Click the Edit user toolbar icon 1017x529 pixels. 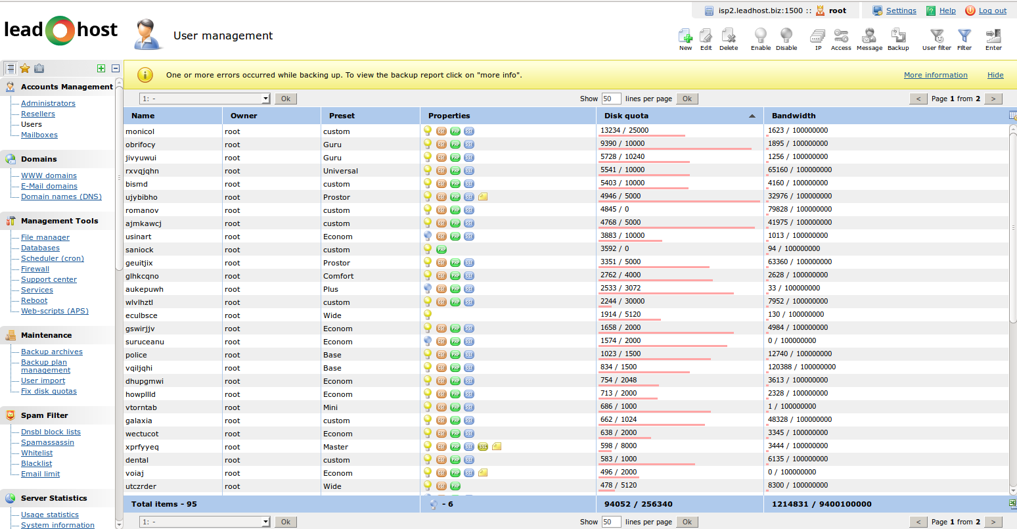pyautogui.click(x=706, y=37)
